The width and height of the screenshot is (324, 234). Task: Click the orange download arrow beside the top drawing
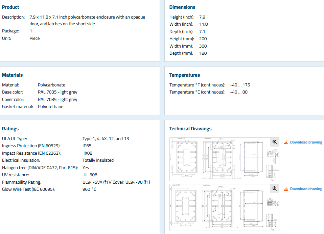pyautogui.click(x=286, y=142)
